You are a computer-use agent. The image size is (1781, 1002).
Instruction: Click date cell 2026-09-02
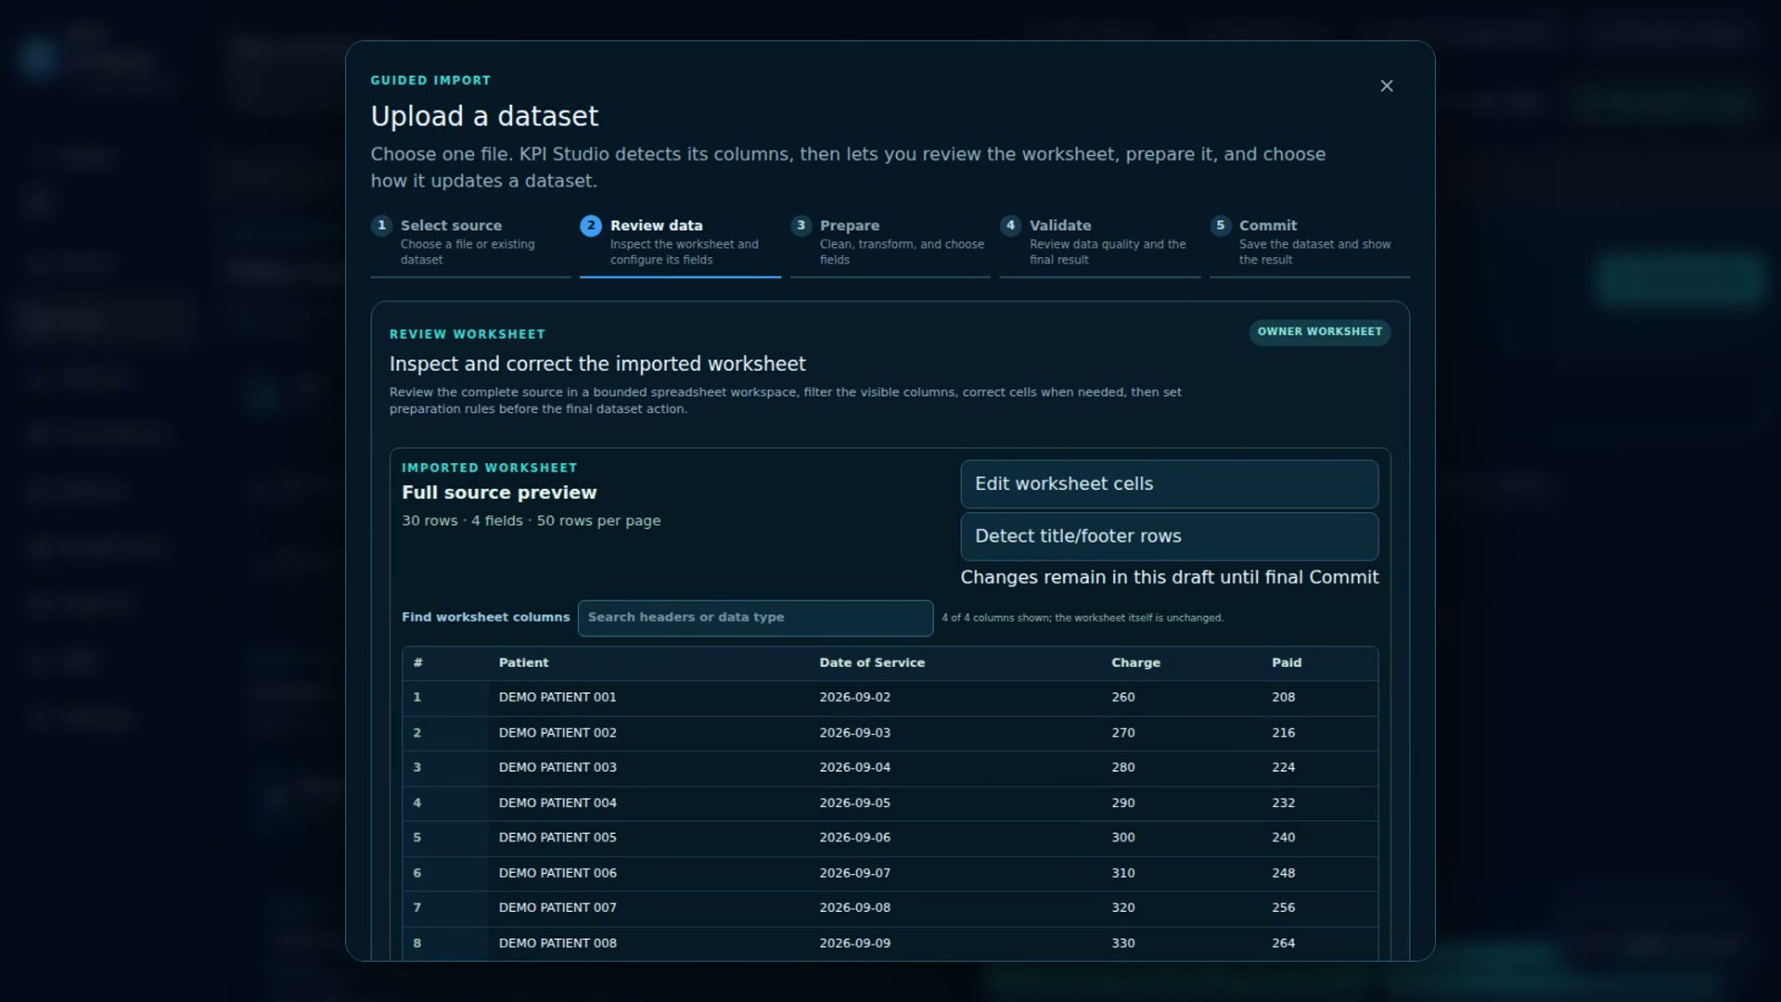955,698
